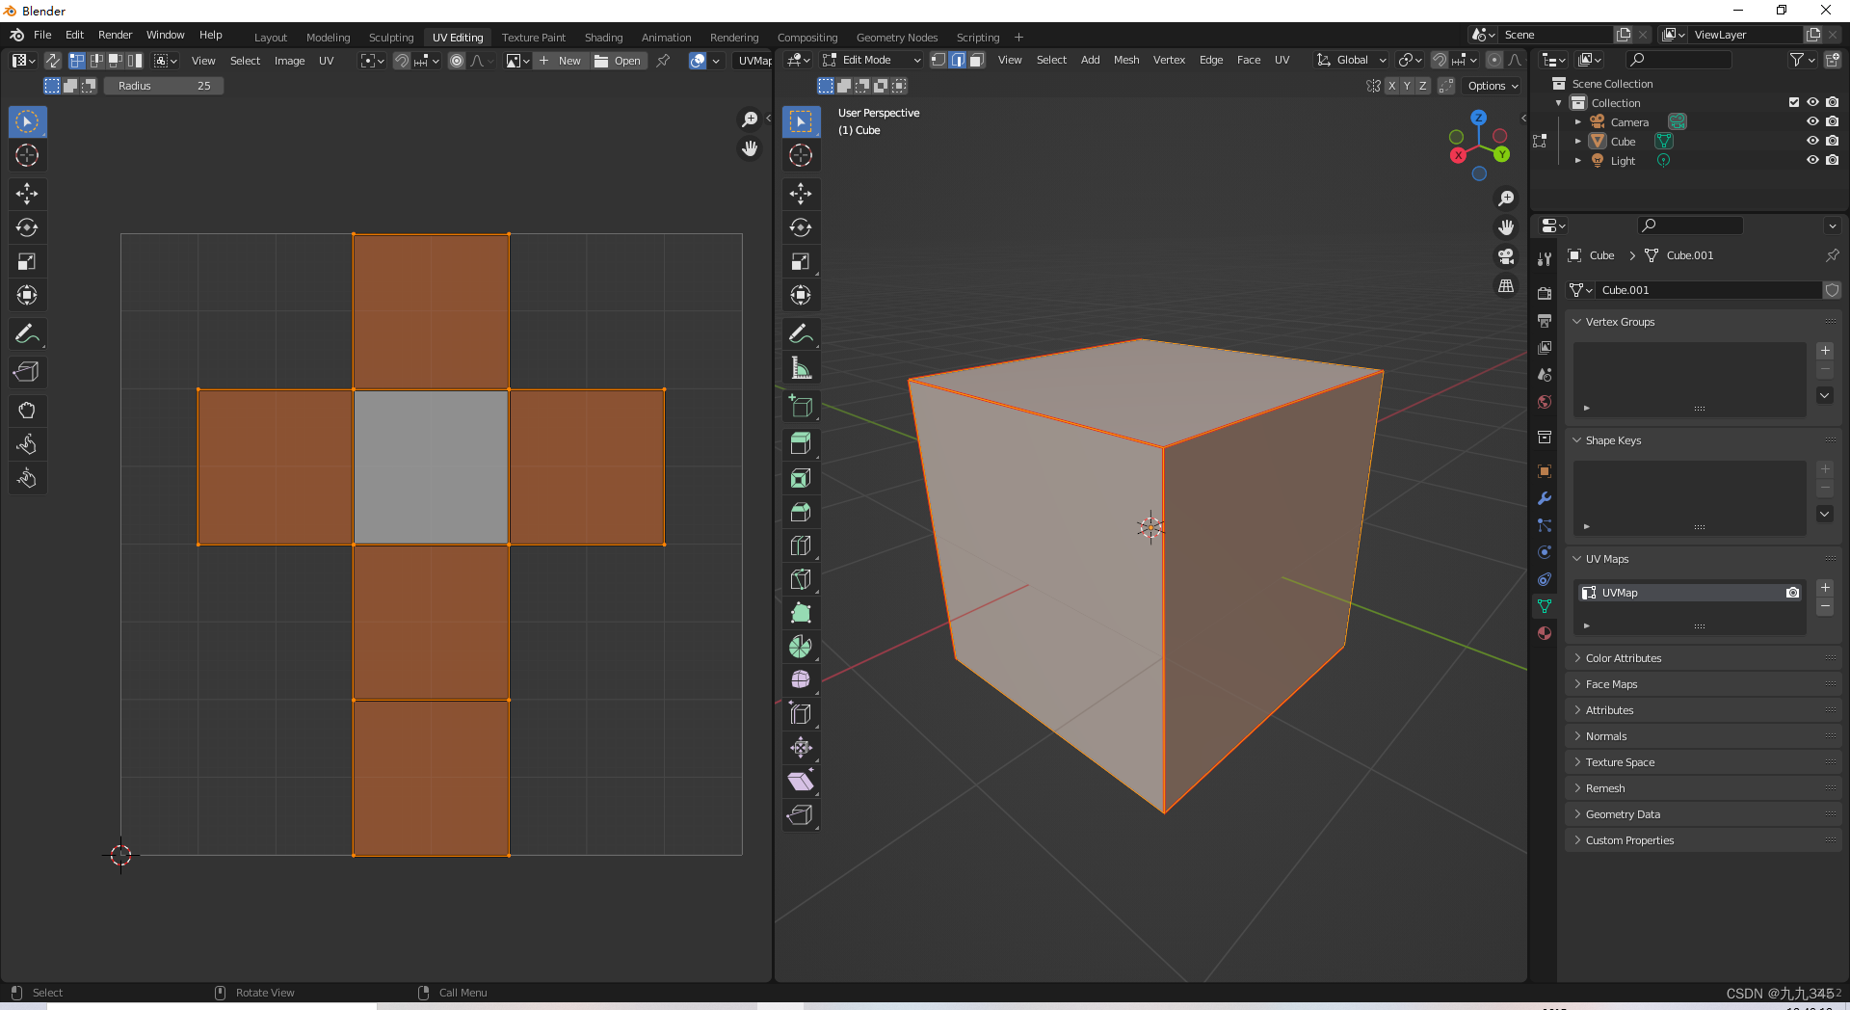
Task: Toggle Collection exclude checkbox in outliner
Action: (x=1793, y=102)
